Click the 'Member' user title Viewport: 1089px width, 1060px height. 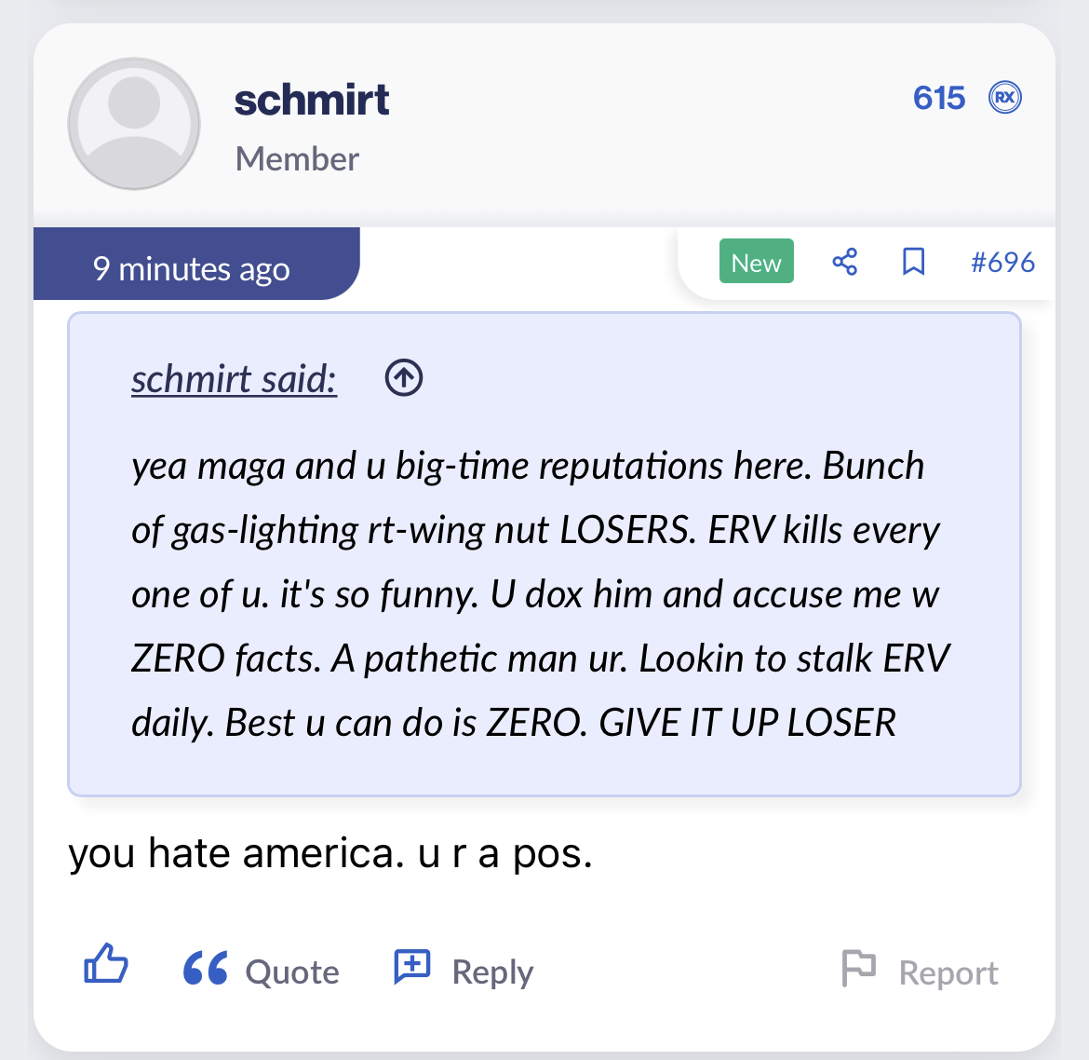pyautogui.click(x=297, y=159)
